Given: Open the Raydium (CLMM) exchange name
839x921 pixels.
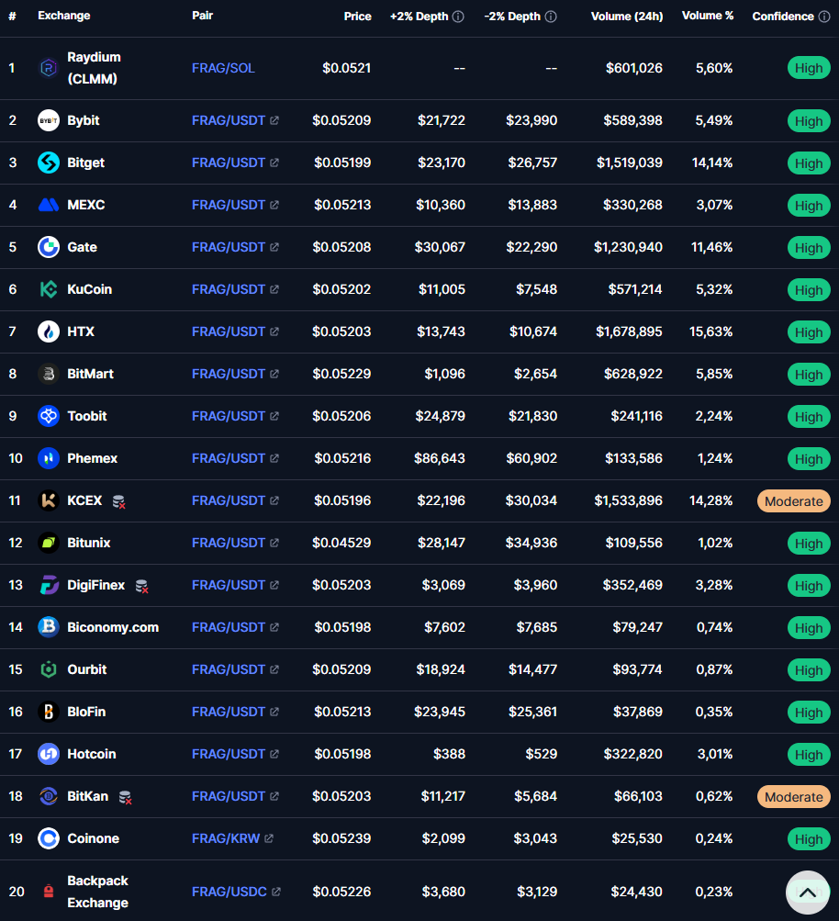Looking at the screenshot, I should click(x=94, y=68).
